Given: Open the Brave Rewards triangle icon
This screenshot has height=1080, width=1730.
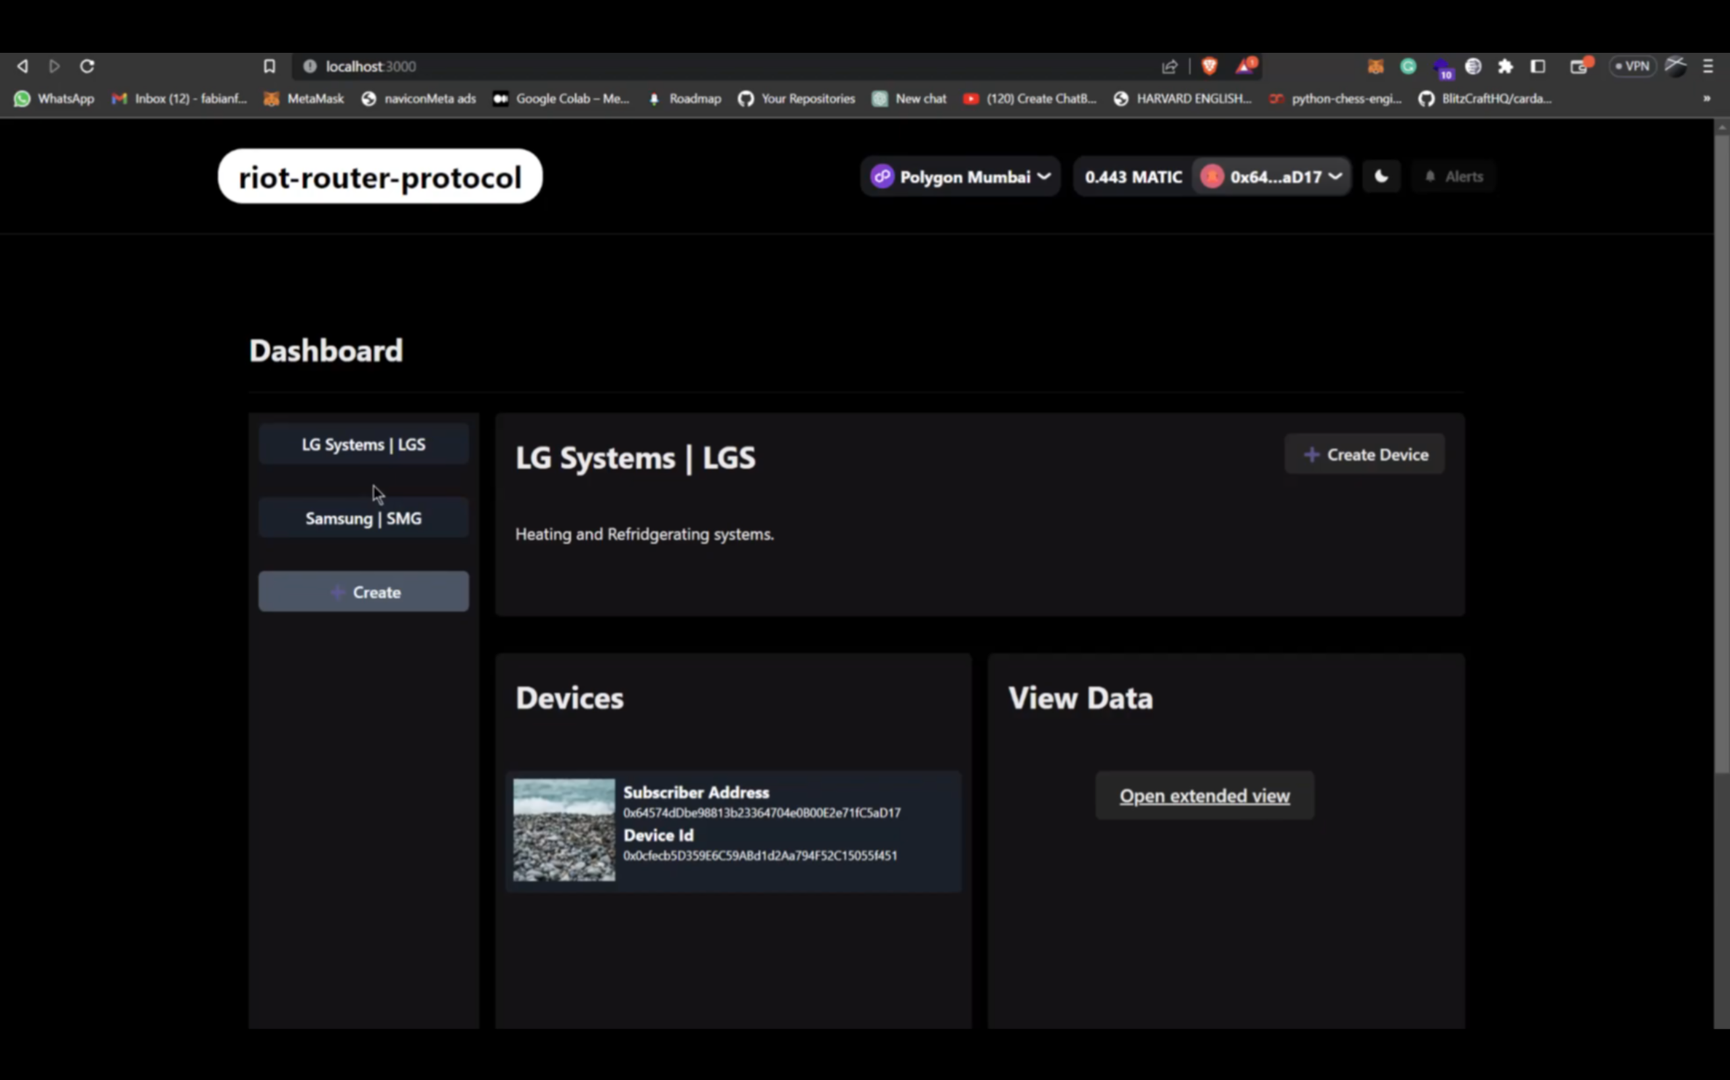Looking at the screenshot, I should pyautogui.click(x=1245, y=66).
